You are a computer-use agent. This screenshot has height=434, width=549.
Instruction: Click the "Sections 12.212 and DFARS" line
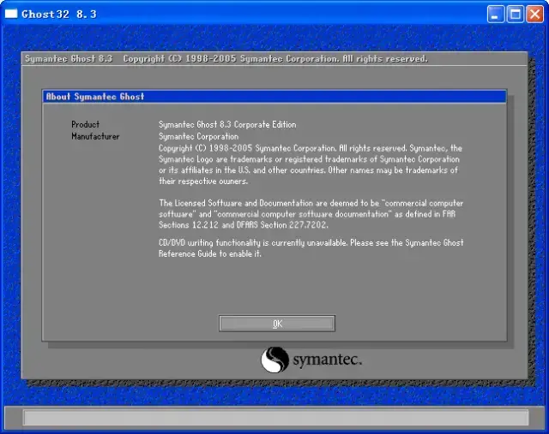point(244,224)
